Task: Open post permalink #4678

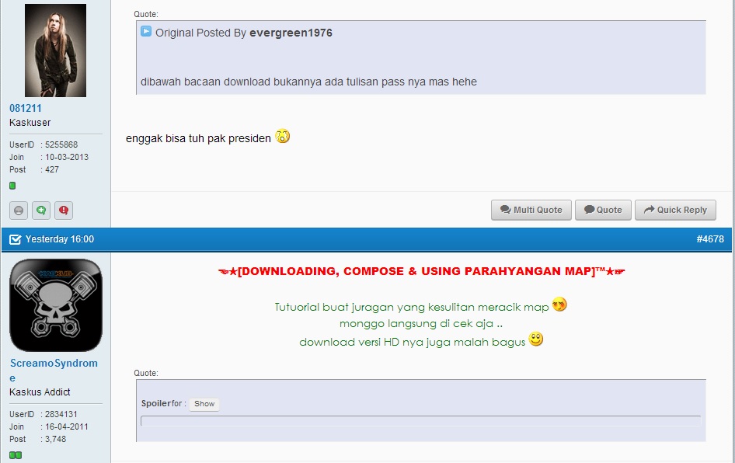Action: (x=709, y=239)
